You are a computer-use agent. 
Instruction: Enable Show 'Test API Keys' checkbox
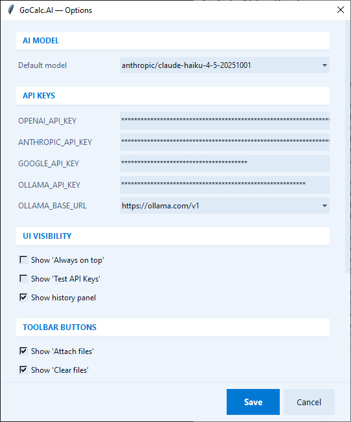[x=23, y=278]
